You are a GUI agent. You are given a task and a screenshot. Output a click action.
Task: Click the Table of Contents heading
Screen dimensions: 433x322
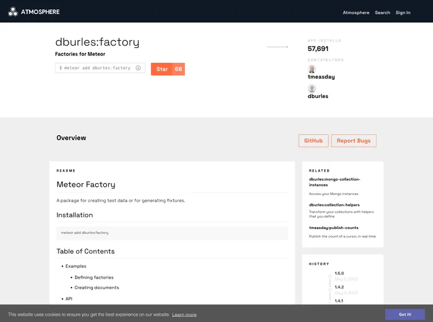click(x=86, y=252)
